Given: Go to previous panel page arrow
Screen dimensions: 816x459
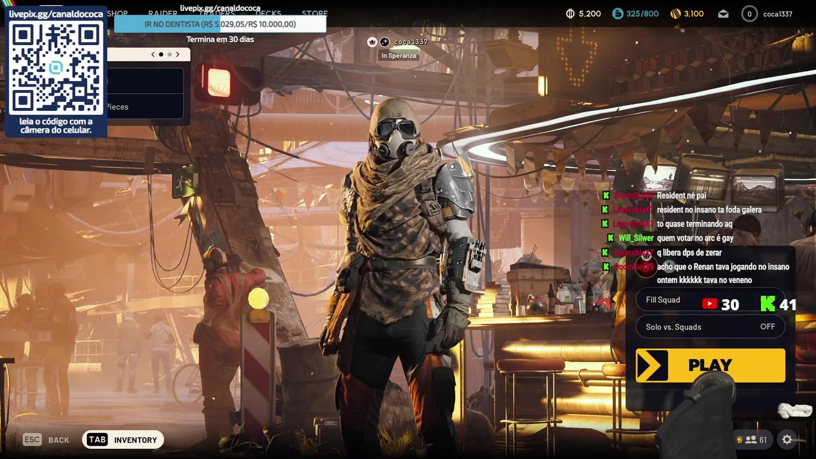Looking at the screenshot, I should click(x=153, y=54).
